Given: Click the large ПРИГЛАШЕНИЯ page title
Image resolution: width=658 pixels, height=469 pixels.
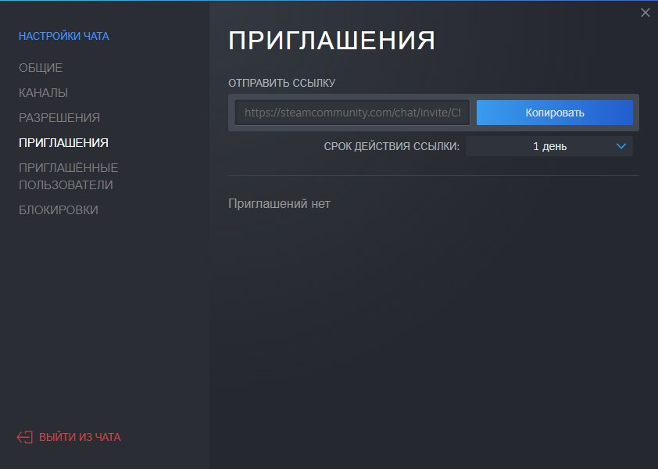Looking at the screenshot, I should [331, 41].
